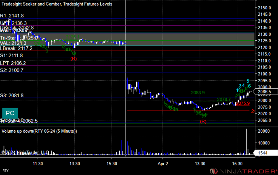Image resolution: width=278 pixels, height=175 pixels.
Task: Select the S2: 2100.7 level label
Action: click(12, 70)
